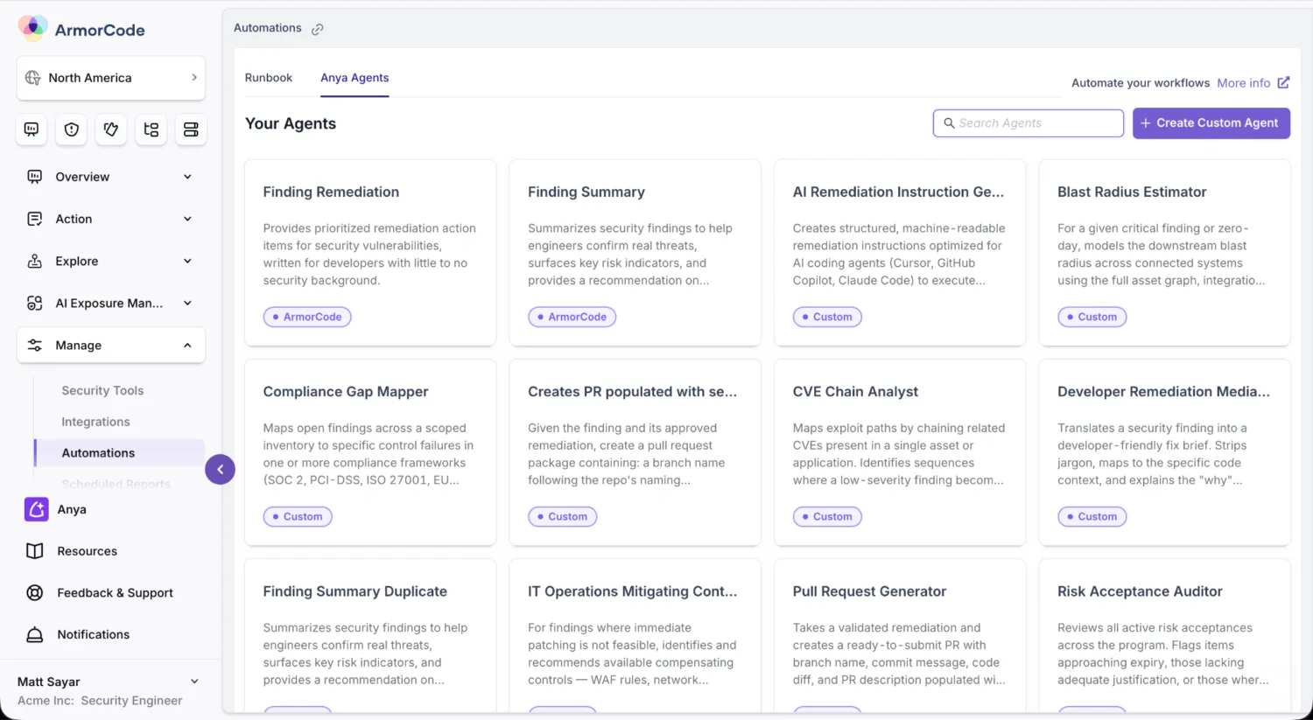Click ArmorCode tag on Finding Summary card
This screenshot has height=720, width=1313.
point(572,317)
